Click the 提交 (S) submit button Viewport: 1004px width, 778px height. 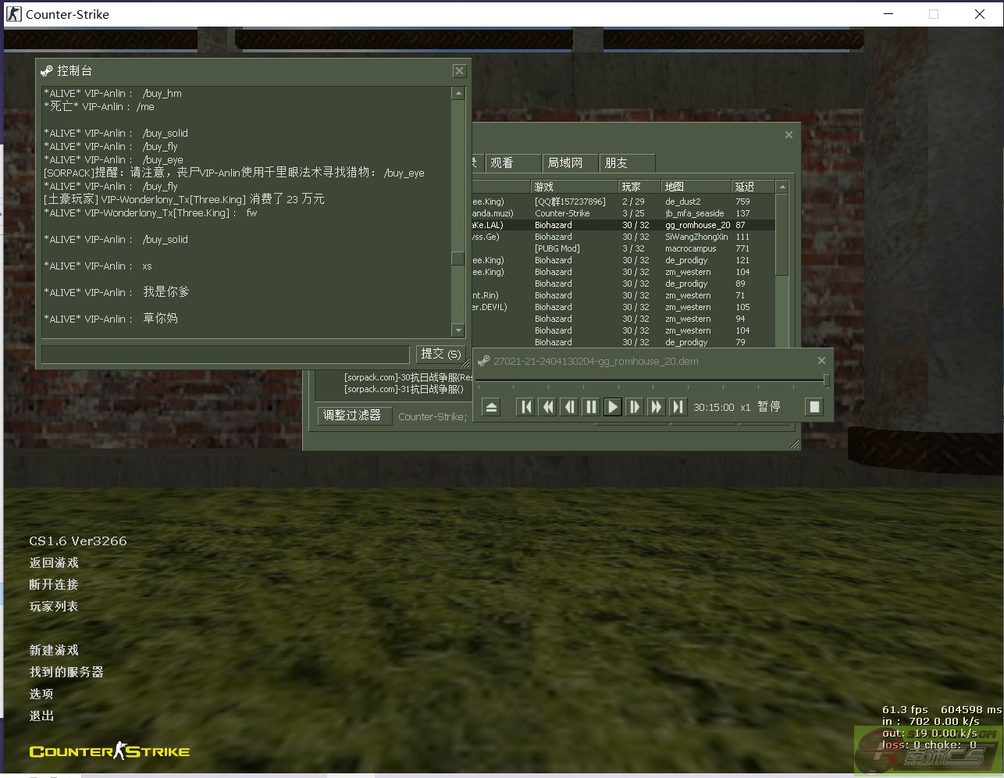[441, 355]
